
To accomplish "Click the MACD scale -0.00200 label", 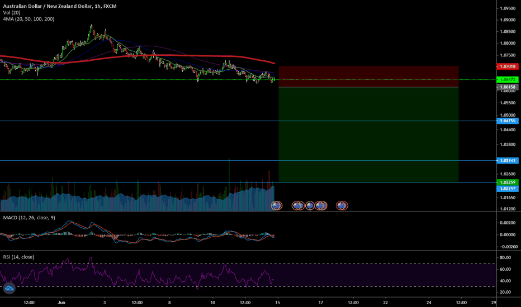I will pyautogui.click(x=508, y=247).
